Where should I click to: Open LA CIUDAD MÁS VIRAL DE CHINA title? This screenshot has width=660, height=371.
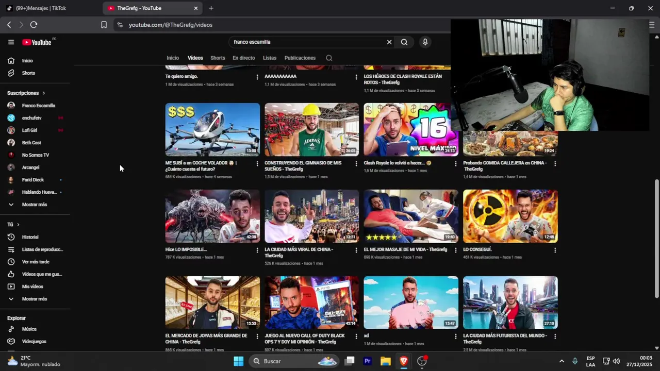click(x=299, y=252)
